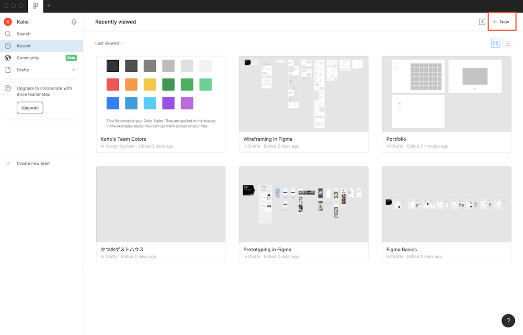This screenshot has width=523, height=335.
Task: Open Prototyping in Figma file thumbnail
Action: [303, 205]
